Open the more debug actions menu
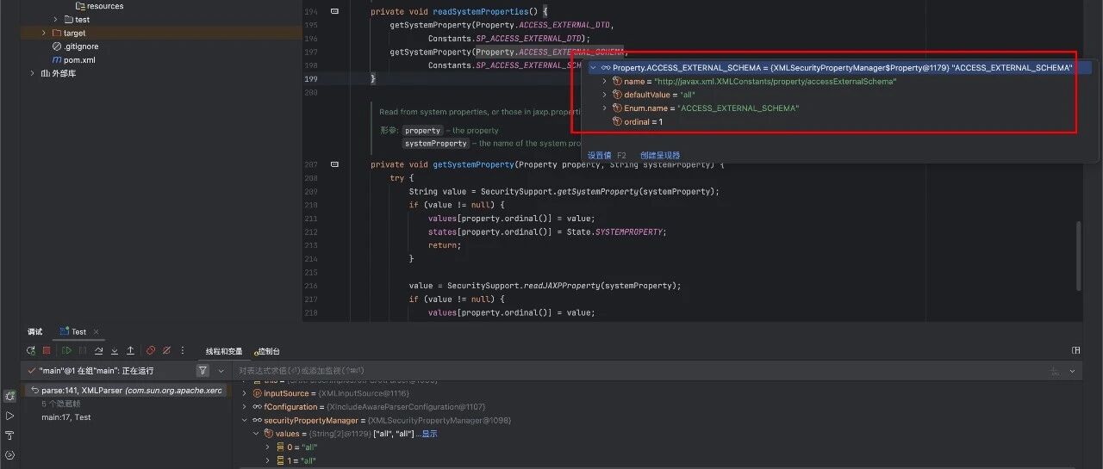 [x=183, y=351]
